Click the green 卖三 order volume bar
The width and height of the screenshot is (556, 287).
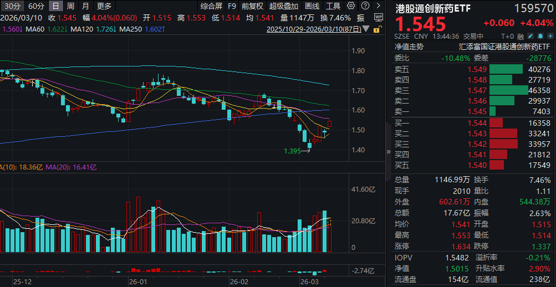(508, 90)
